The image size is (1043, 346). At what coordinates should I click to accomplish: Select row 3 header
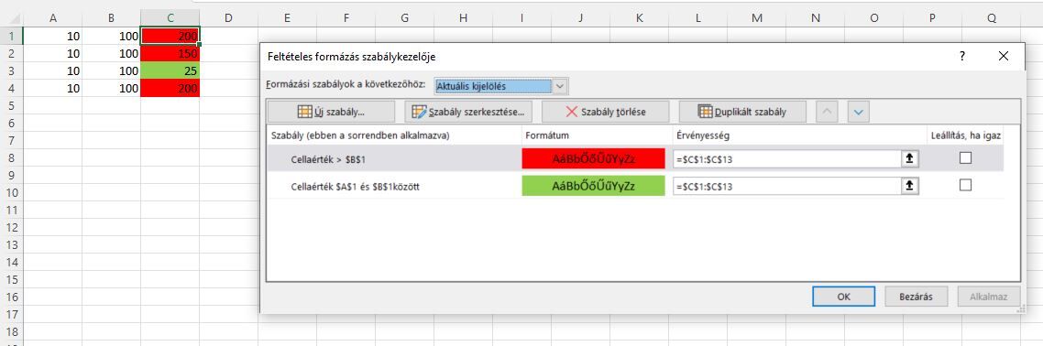click(x=11, y=70)
